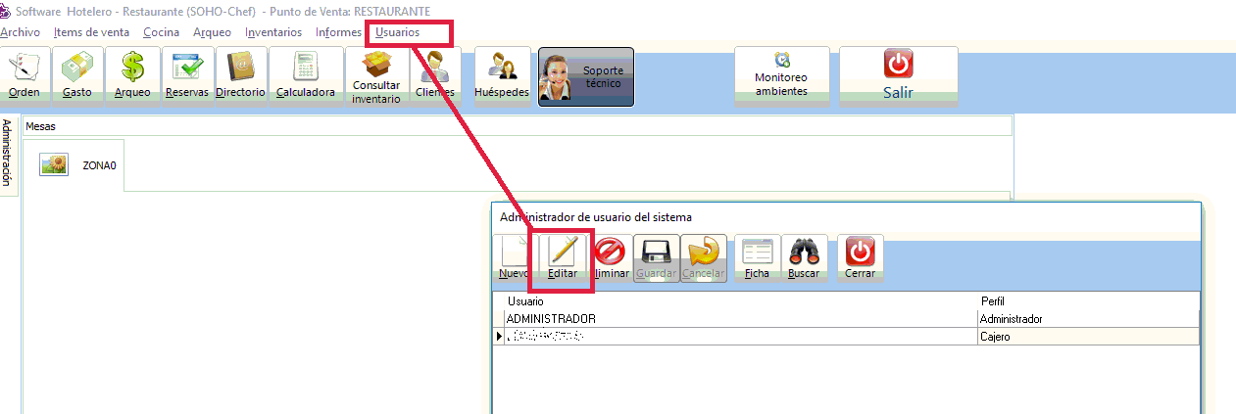Click the Editar pencil button

pyautogui.click(x=563, y=258)
